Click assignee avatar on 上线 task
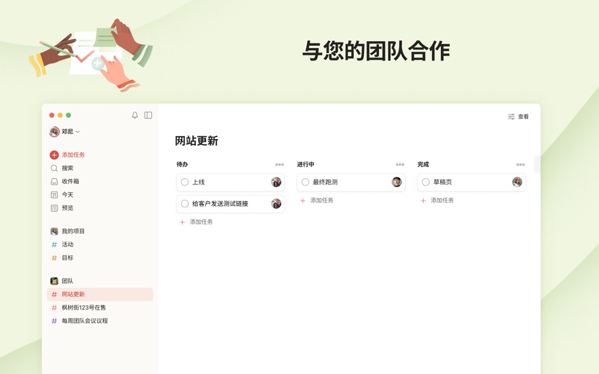The width and height of the screenshot is (599, 374). coord(276,182)
